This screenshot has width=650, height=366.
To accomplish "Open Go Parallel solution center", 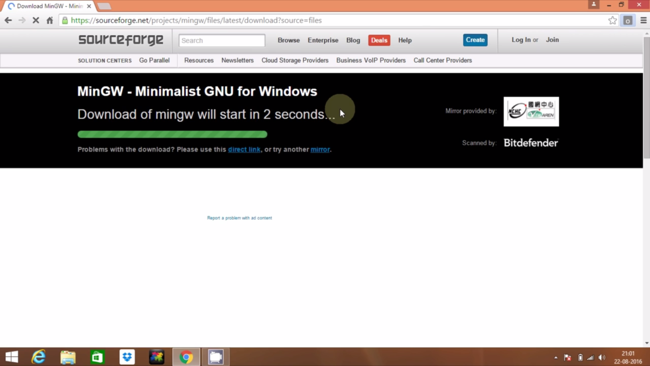I will coord(154,60).
